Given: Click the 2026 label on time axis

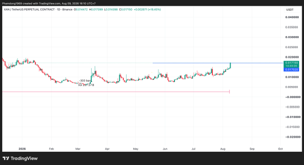Looking at the screenshot, I should (22, 149).
